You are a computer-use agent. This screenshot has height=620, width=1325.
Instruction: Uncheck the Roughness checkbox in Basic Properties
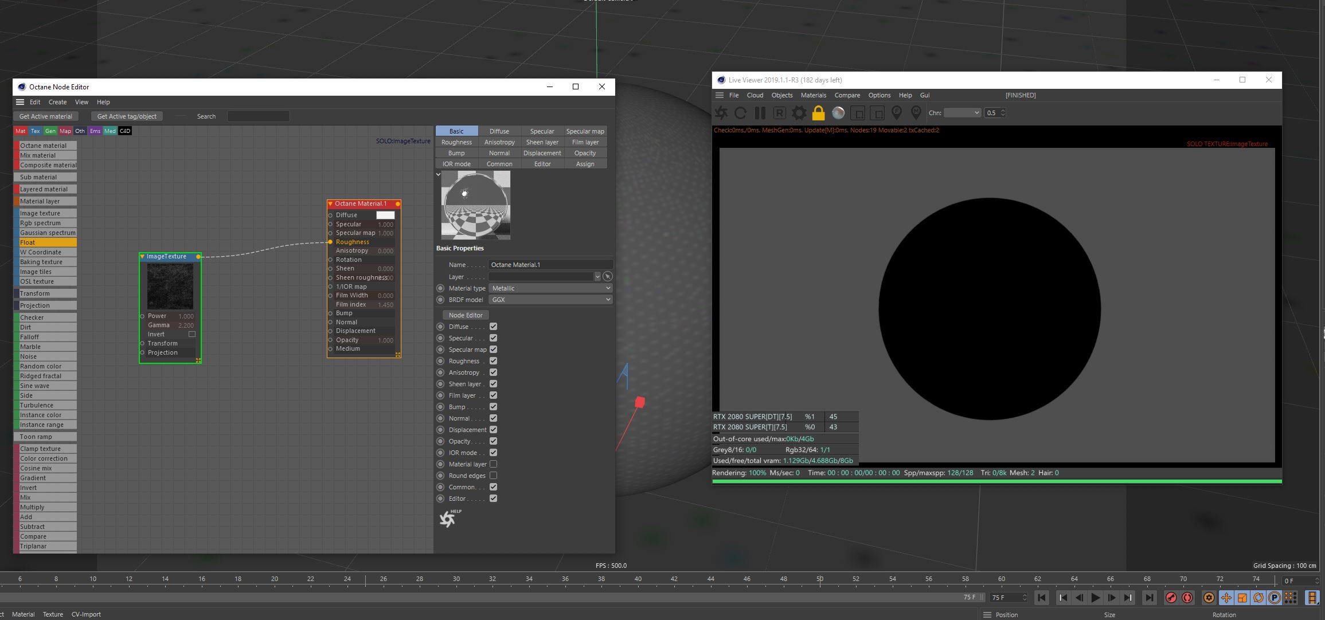(493, 361)
